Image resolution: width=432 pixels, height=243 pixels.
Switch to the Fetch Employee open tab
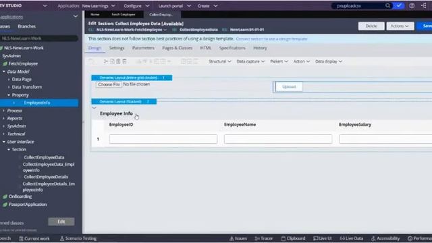coord(123,14)
